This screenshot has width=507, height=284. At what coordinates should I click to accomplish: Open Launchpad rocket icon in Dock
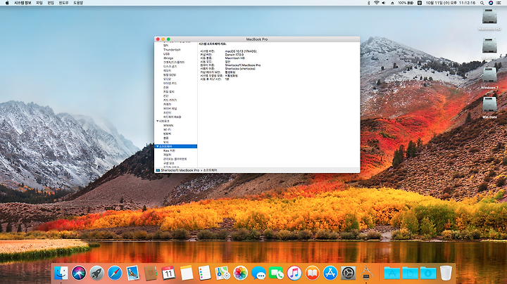(x=96, y=273)
